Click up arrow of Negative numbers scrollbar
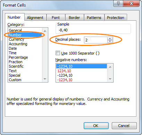Image resolution: width=142 pixels, height=135 pixels. click(110, 67)
